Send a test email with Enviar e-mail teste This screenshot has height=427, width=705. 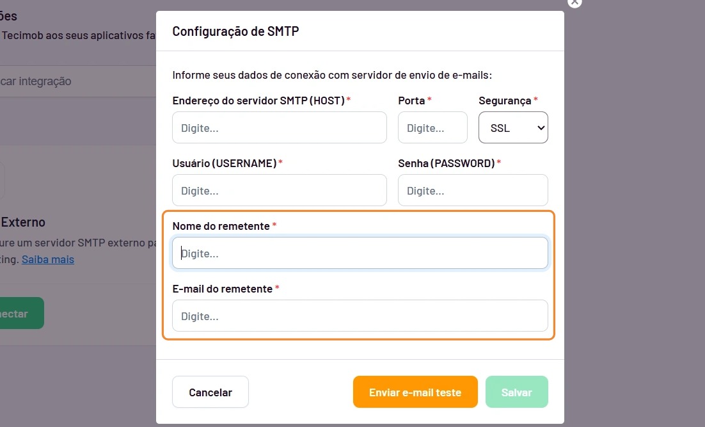[415, 392]
